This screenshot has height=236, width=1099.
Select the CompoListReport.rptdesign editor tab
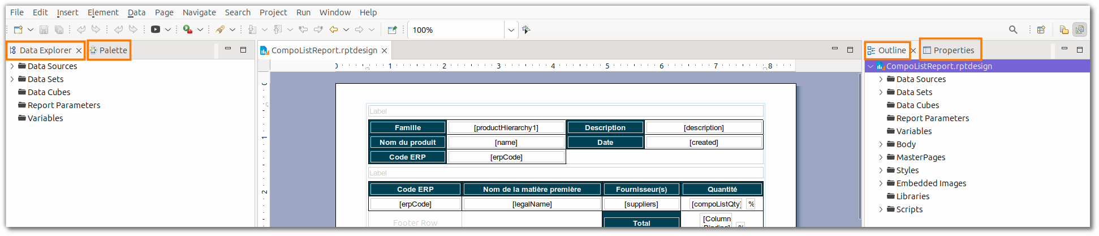324,50
